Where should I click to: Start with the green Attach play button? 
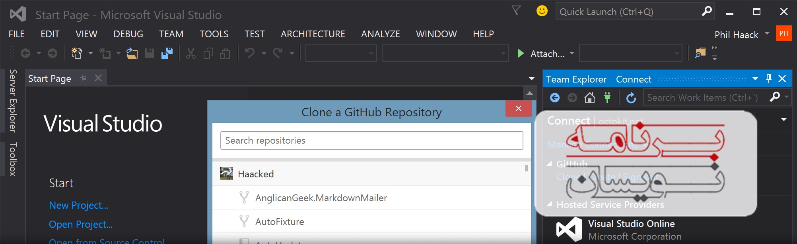[520, 53]
